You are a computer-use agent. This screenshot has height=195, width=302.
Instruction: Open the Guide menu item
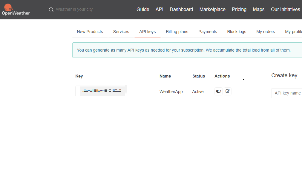pos(143,10)
